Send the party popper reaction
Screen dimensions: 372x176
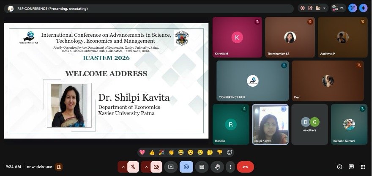161,152
